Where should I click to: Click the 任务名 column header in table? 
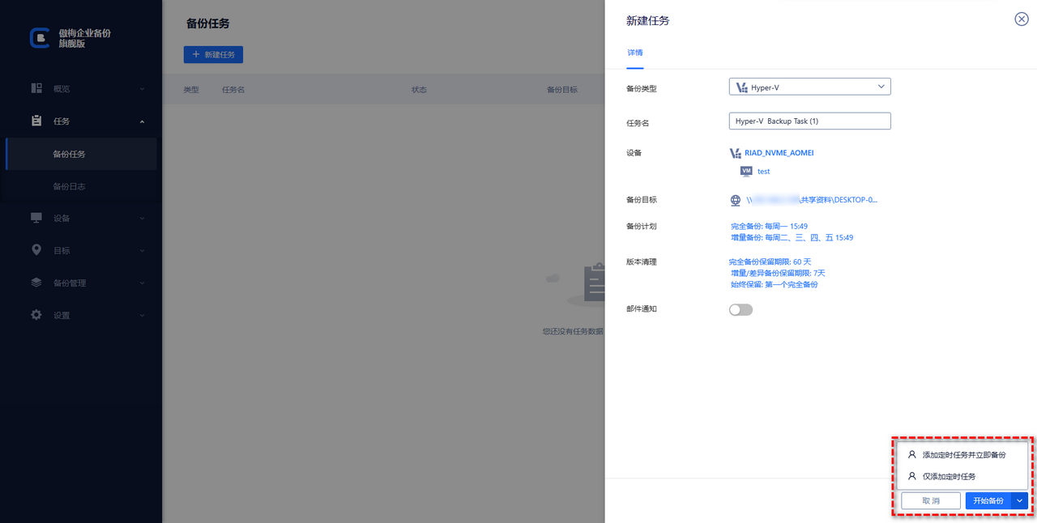coord(233,90)
